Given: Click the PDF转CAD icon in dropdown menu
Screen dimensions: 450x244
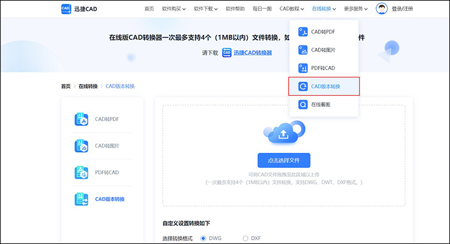Looking at the screenshot, I should [303, 68].
